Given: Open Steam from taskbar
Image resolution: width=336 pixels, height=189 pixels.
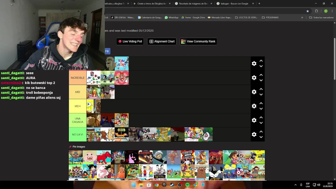Looking at the screenshot, I should point(172,185).
